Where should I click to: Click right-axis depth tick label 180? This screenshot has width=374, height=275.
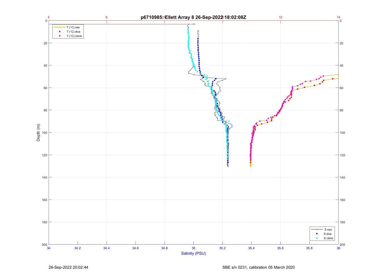tap(343, 222)
